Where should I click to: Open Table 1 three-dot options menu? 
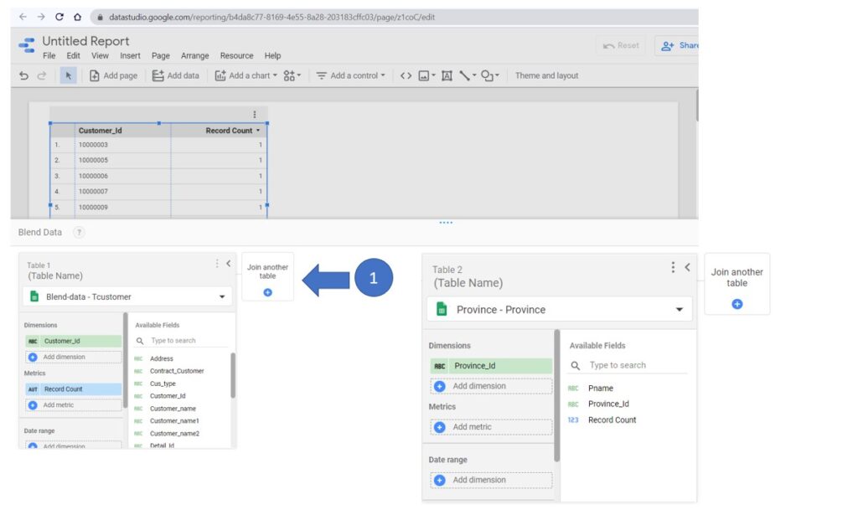(x=217, y=264)
